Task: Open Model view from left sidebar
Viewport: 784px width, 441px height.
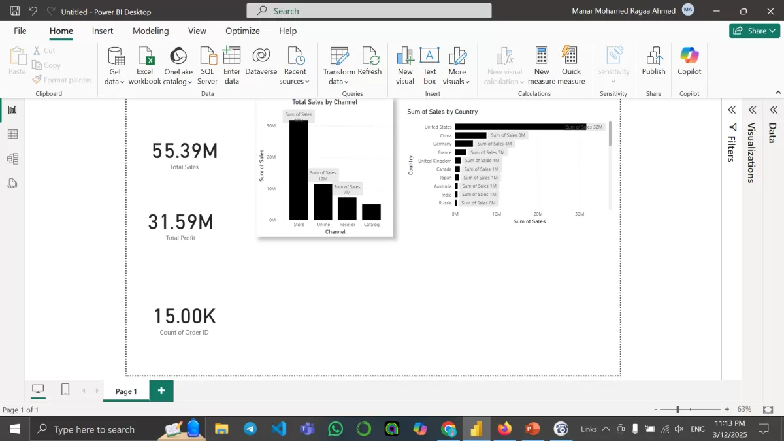Action: (12, 159)
